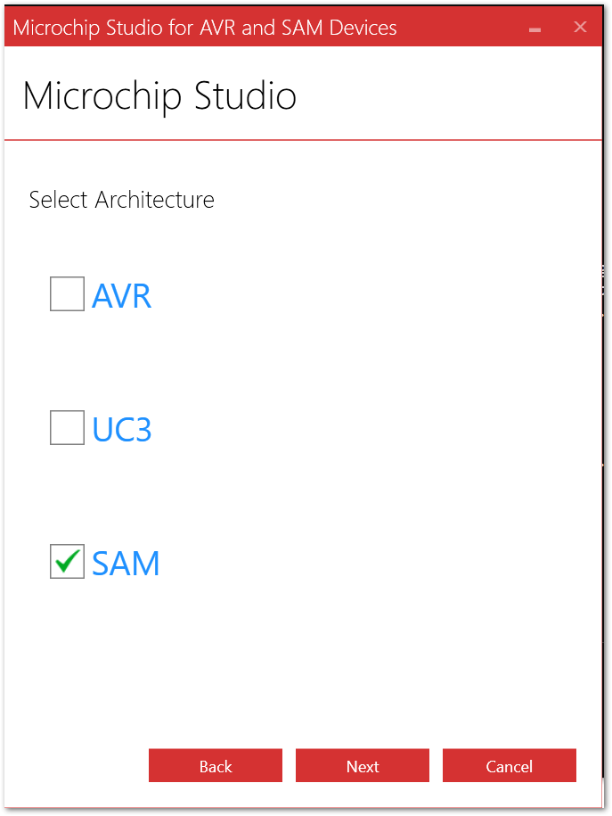Viewport: 612px width, 816px height.
Task: Close the installer with the X icon
Action: pos(580,27)
